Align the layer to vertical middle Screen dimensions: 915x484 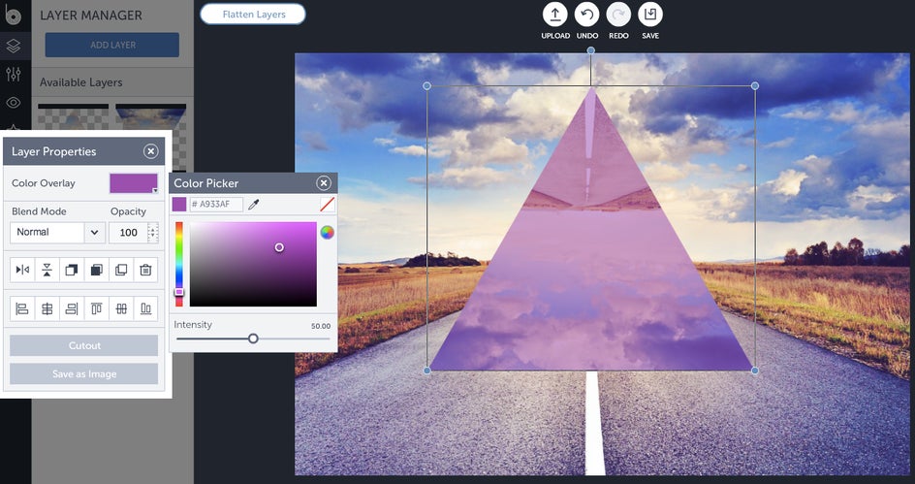coord(121,308)
